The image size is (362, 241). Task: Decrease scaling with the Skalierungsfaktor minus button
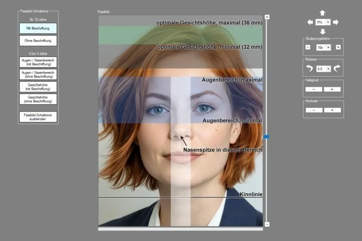[308, 47]
